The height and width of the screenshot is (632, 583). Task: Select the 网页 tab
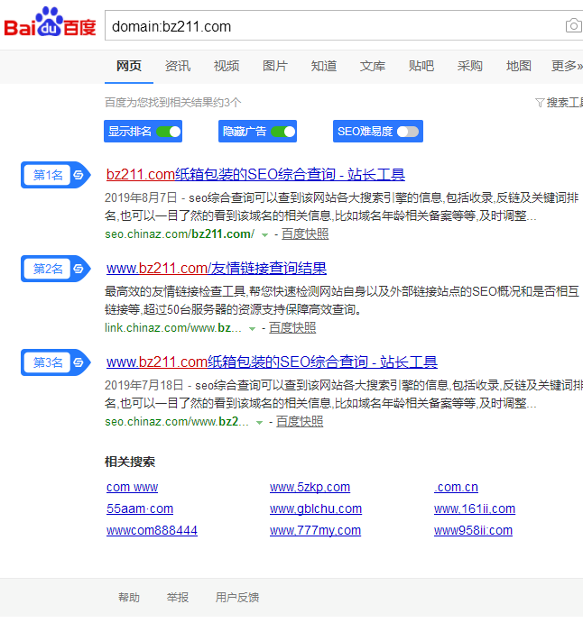(129, 66)
